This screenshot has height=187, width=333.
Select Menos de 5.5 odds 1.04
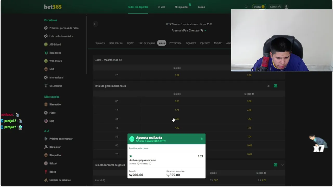[x=249, y=137]
